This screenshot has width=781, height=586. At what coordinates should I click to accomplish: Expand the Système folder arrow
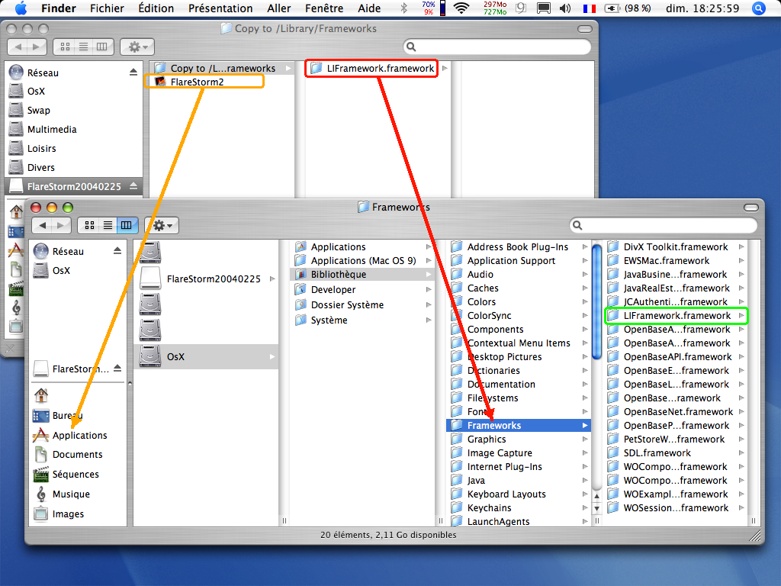[x=429, y=320]
